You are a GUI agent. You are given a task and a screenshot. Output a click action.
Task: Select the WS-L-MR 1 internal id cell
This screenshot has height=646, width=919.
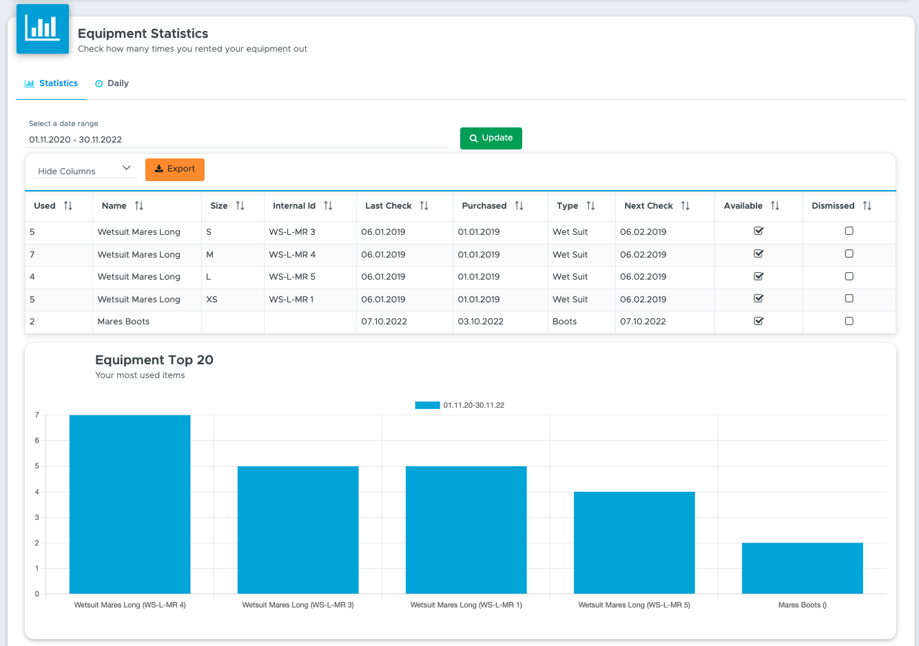[x=310, y=300]
